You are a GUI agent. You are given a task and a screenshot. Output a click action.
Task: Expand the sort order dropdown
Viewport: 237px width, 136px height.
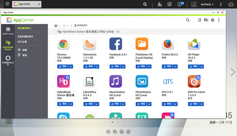(x=65, y=26)
